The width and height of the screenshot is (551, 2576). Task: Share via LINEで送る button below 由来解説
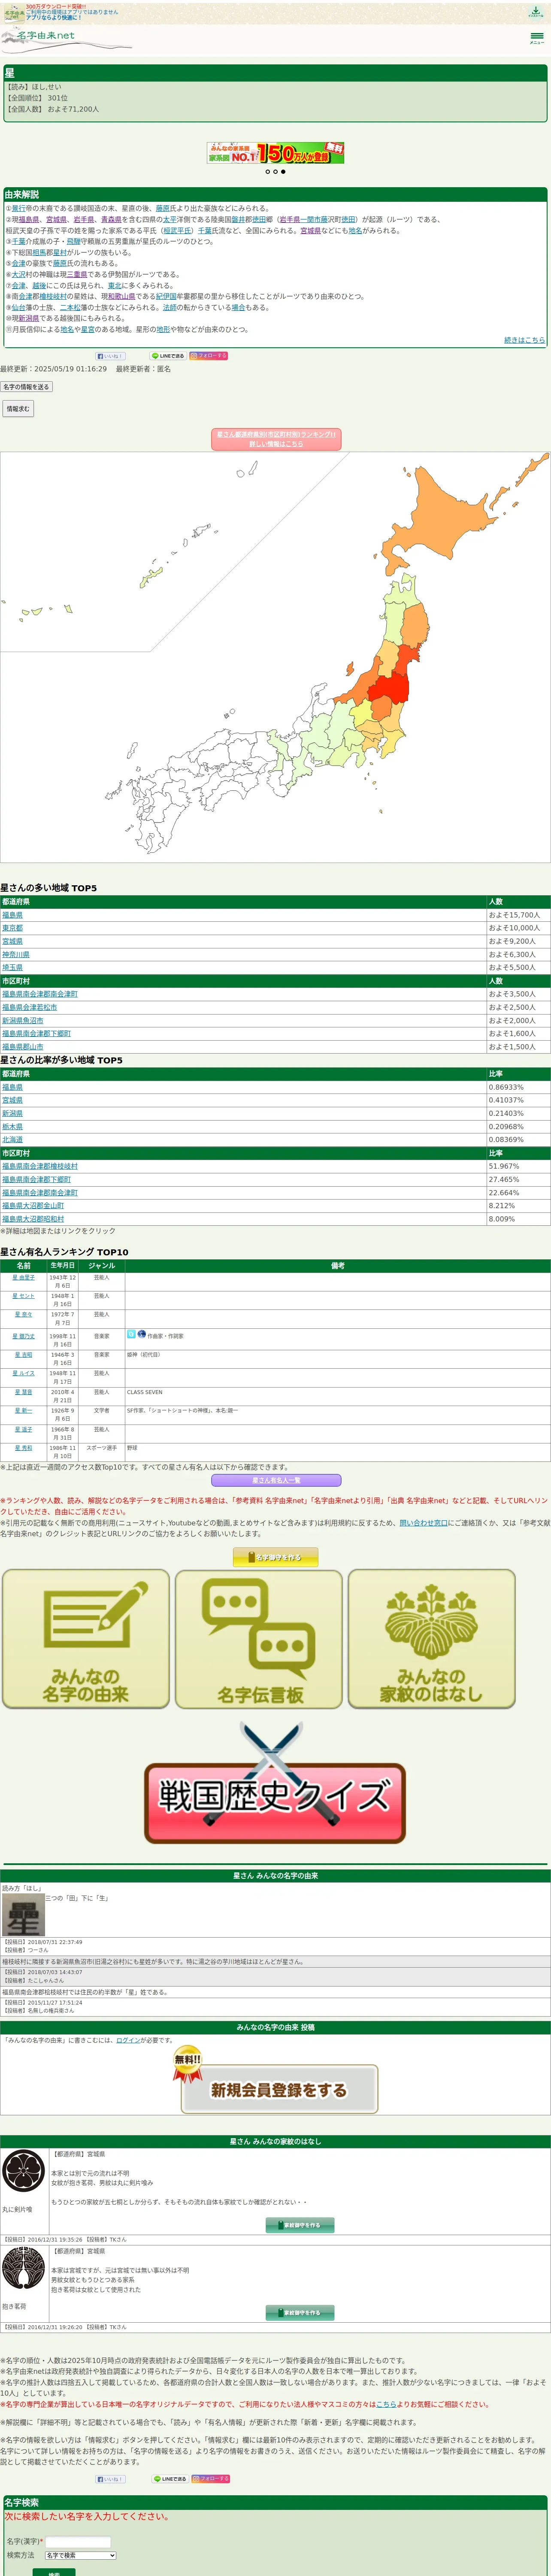(x=168, y=356)
